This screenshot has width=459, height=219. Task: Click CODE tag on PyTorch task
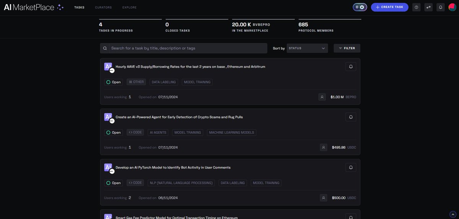[135, 183]
